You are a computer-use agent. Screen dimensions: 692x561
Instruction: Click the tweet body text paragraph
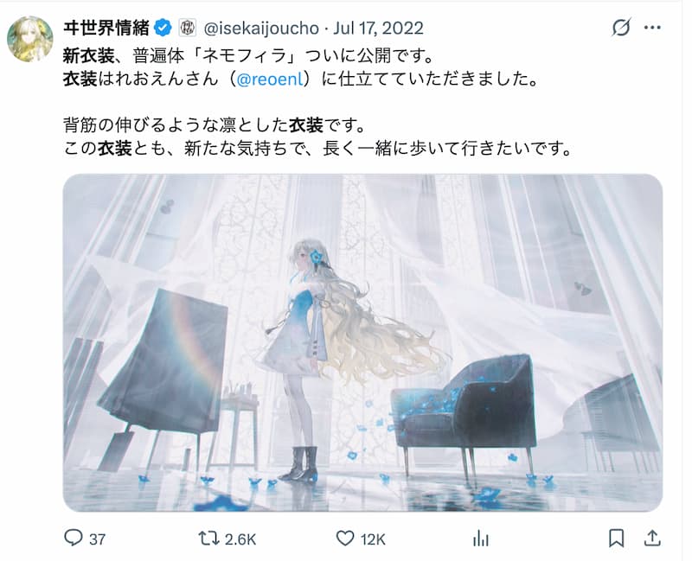[317, 102]
